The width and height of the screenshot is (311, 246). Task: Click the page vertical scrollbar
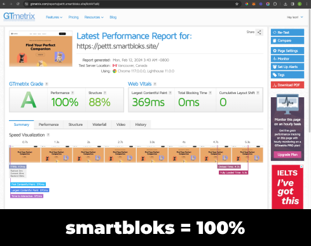pos(310,71)
